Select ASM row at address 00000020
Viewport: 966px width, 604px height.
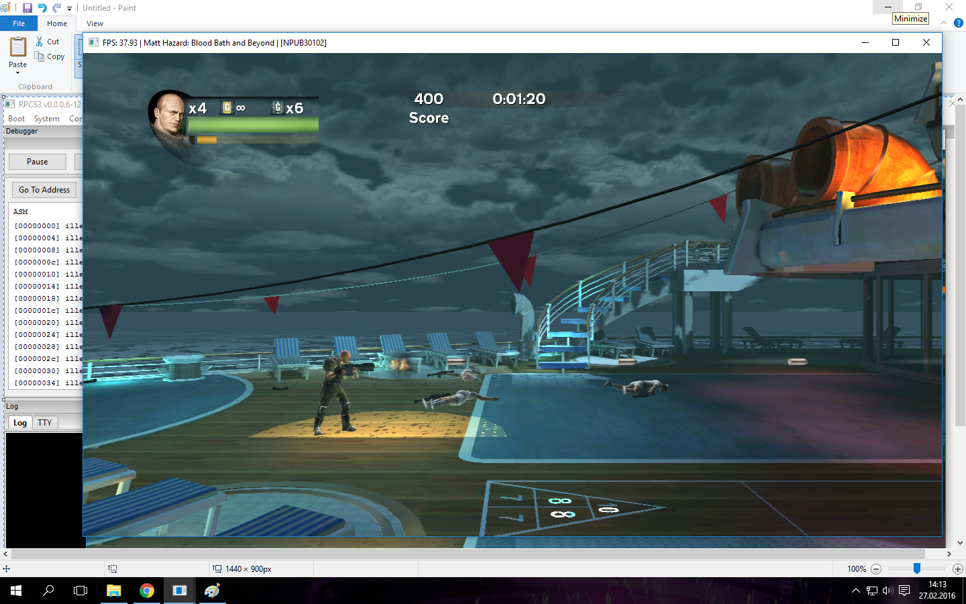(x=48, y=323)
